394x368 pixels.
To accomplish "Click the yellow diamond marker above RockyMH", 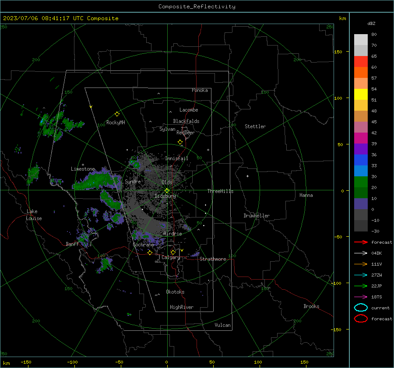I will 117,114.
